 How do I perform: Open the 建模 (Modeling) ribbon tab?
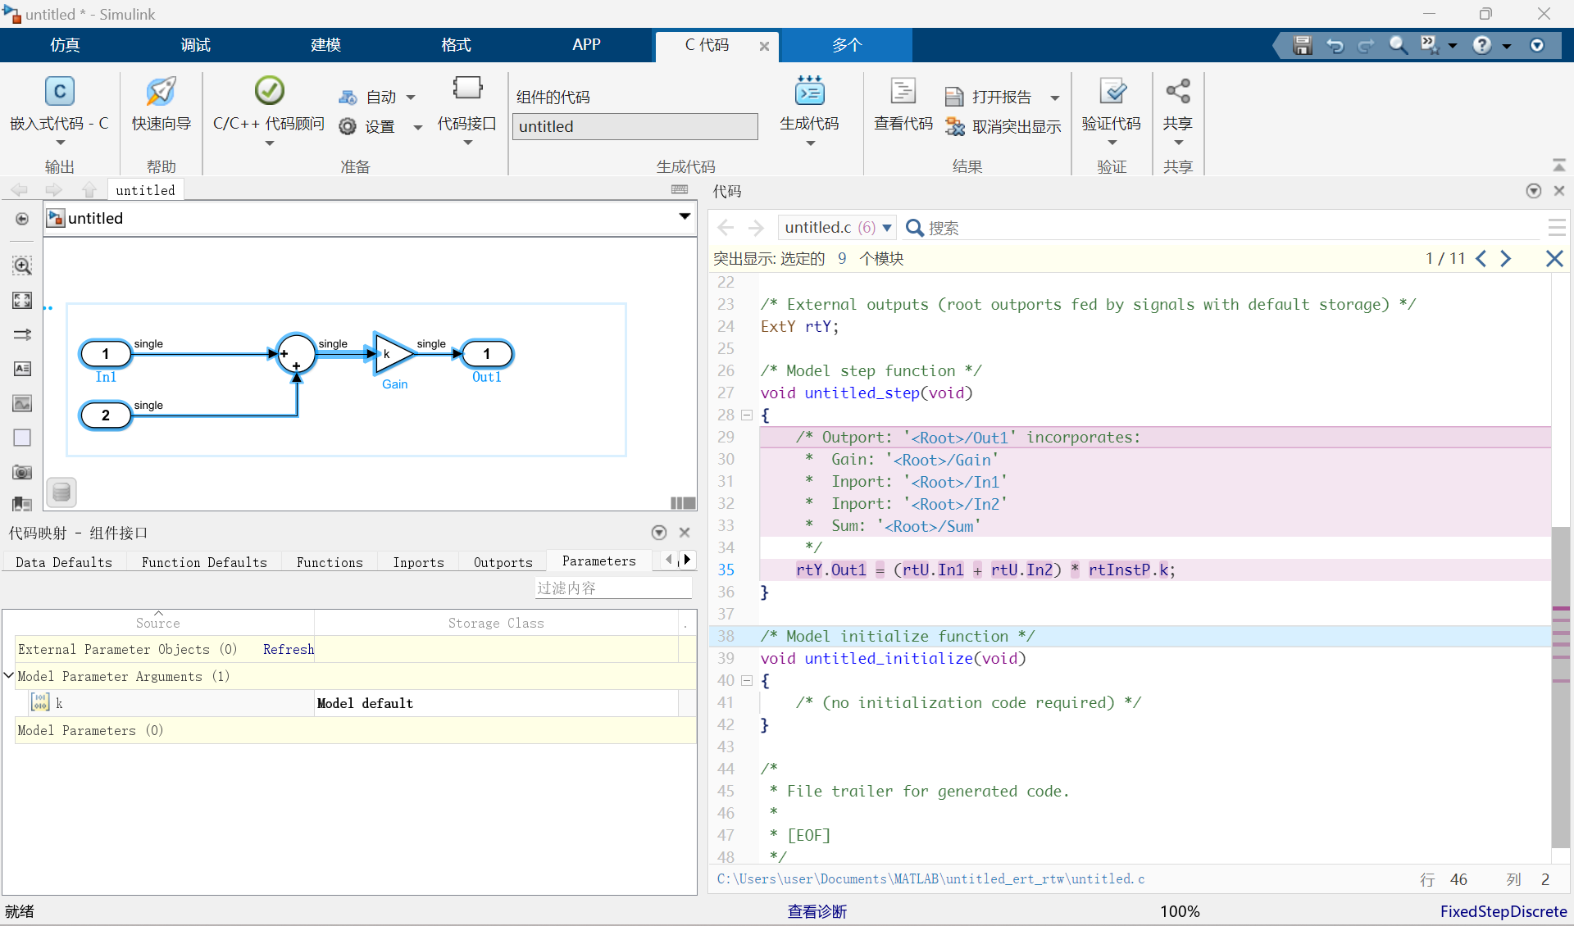point(325,45)
